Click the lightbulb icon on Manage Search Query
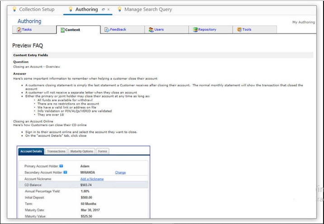This screenshot has width=324, height=224. (120, 9)
